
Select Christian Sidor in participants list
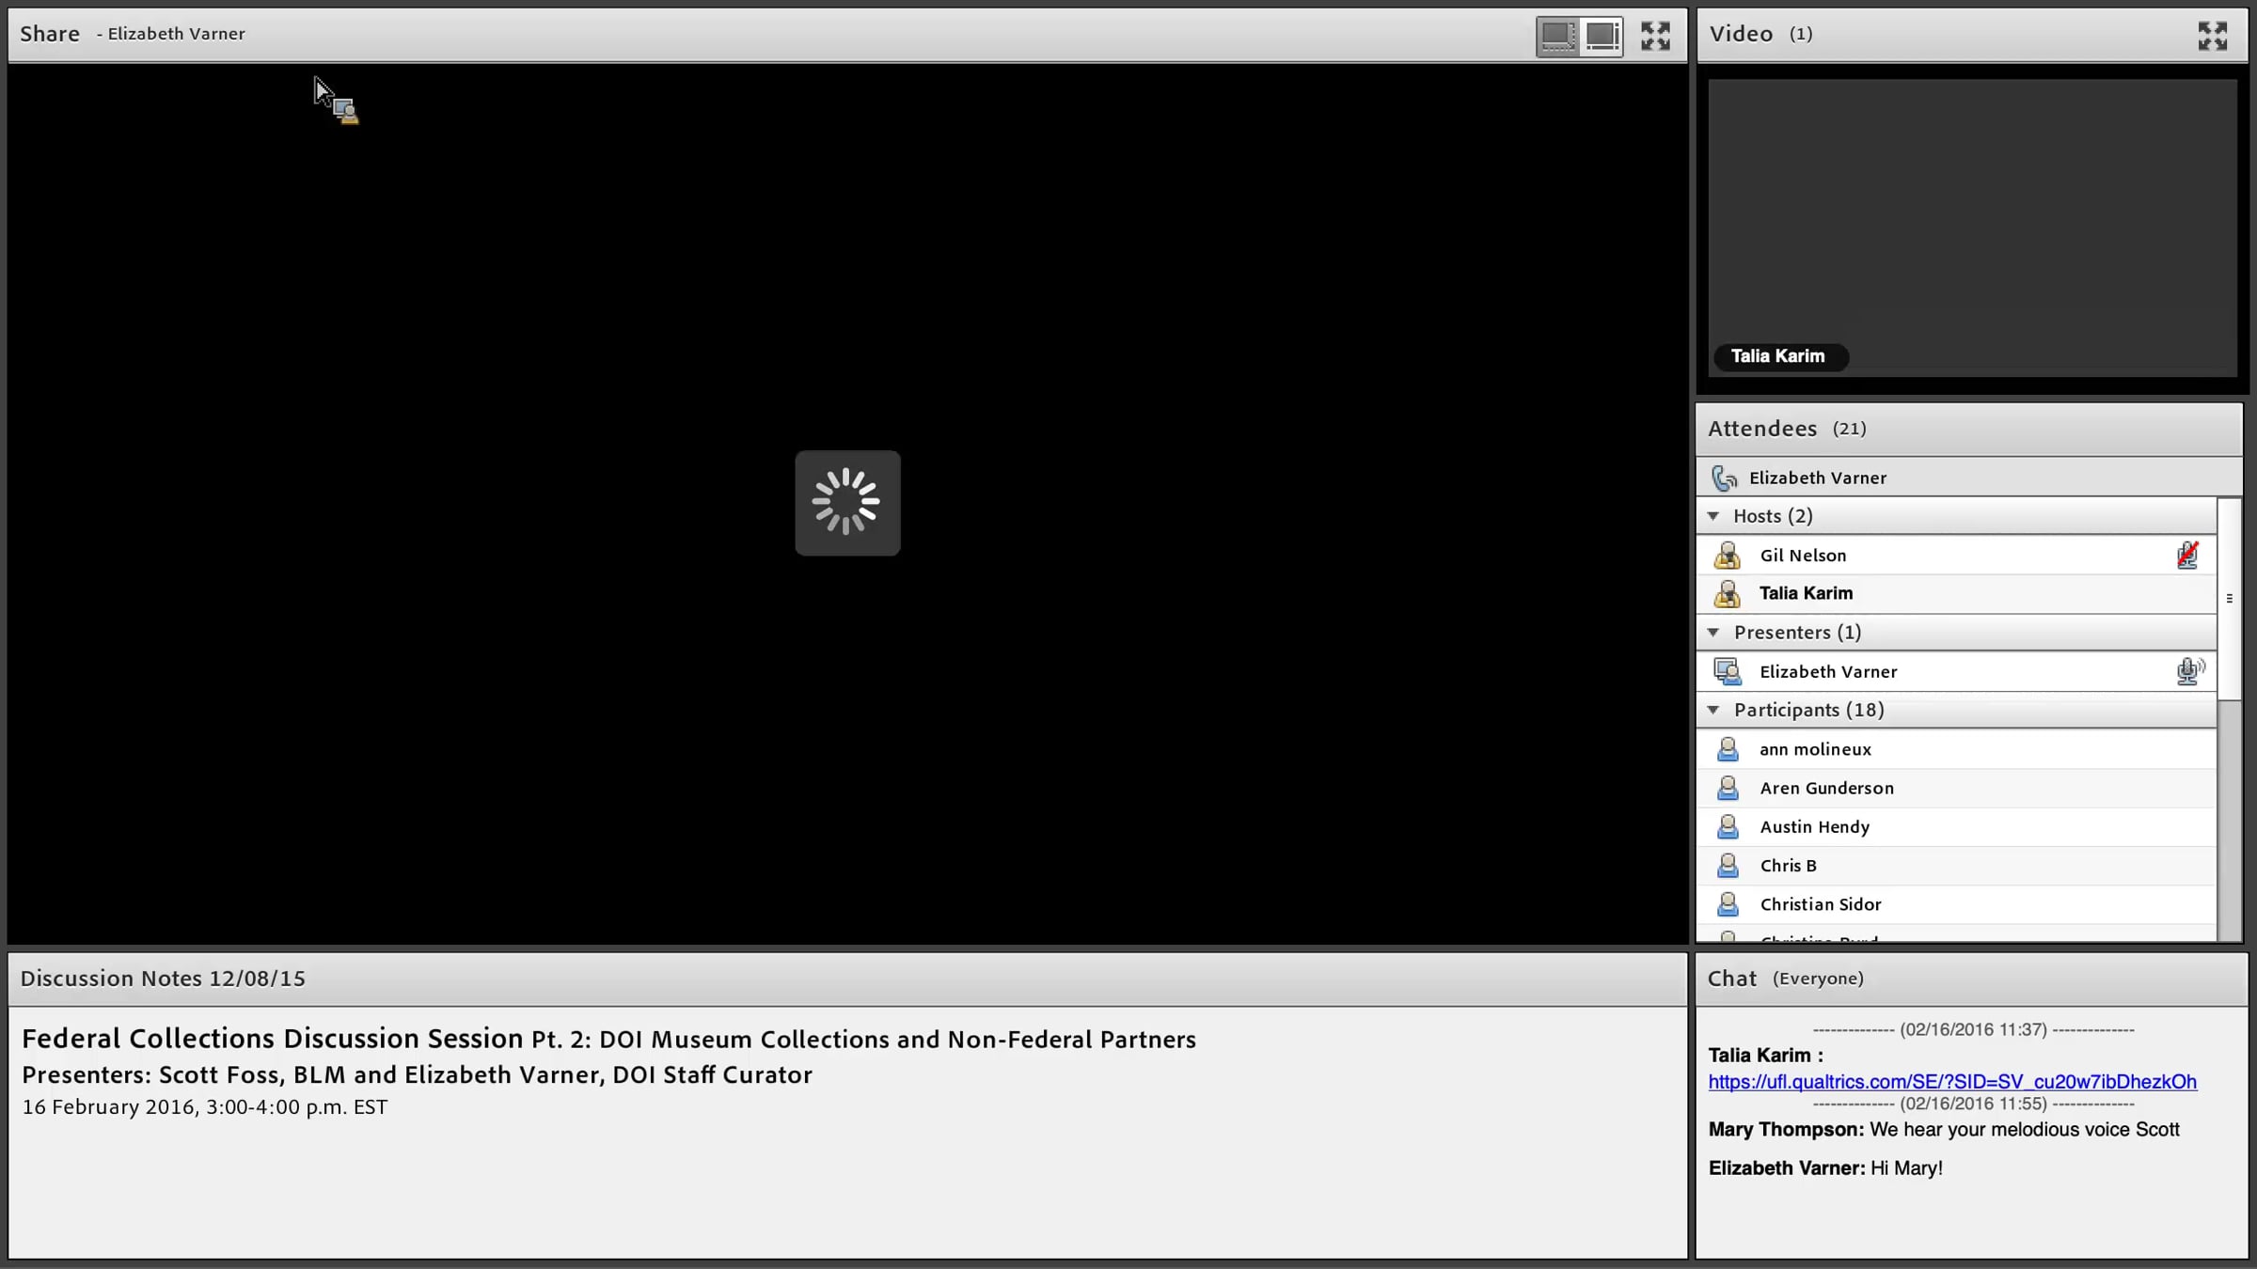pos(1821,904)
